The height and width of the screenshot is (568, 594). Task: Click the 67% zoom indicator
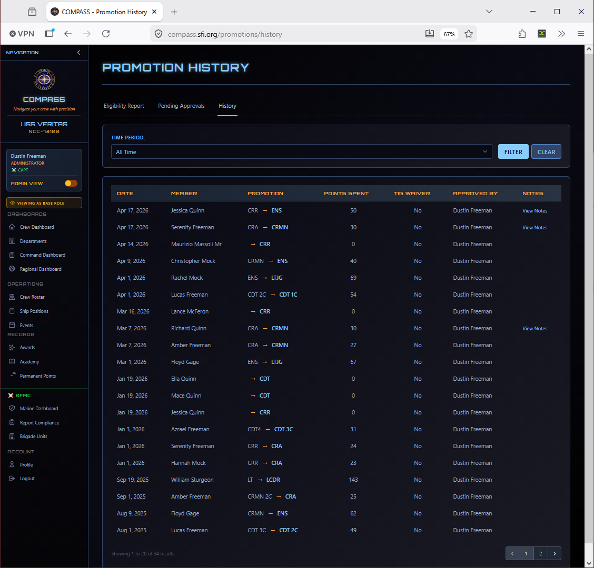449,34
